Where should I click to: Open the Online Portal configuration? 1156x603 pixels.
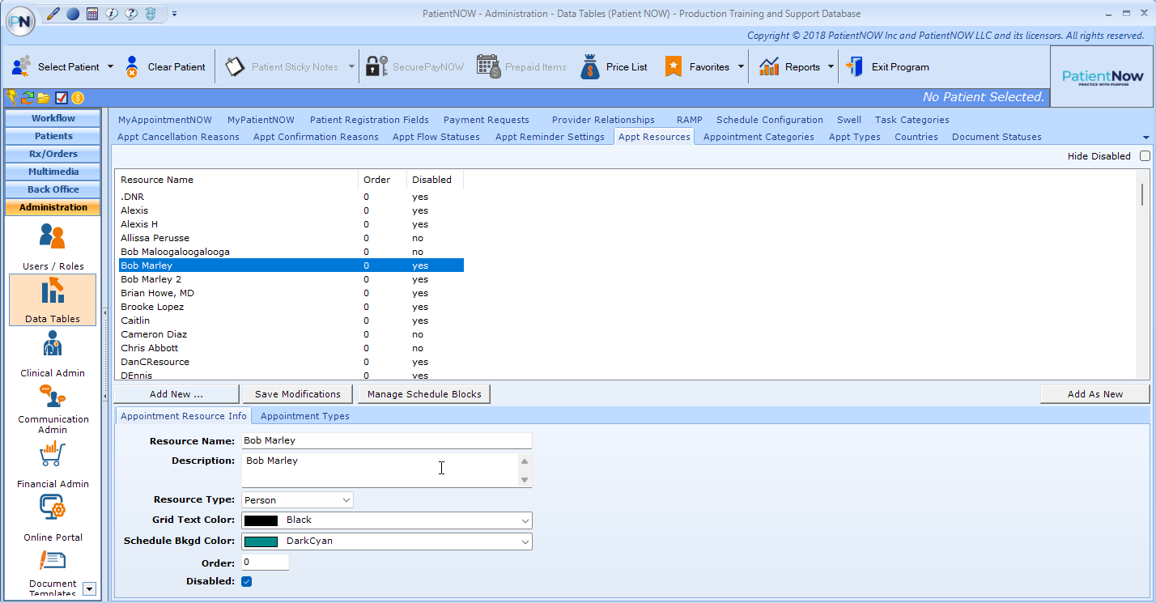pos(53,508)
